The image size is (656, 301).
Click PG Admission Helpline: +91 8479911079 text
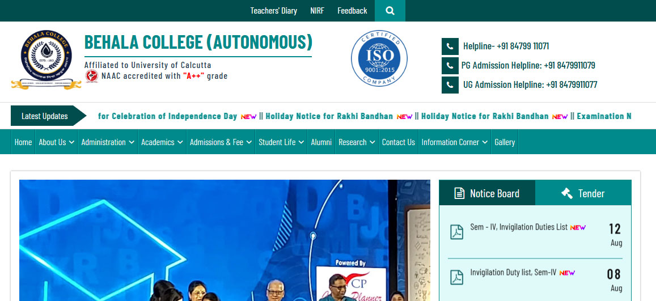tap(528, 66)
